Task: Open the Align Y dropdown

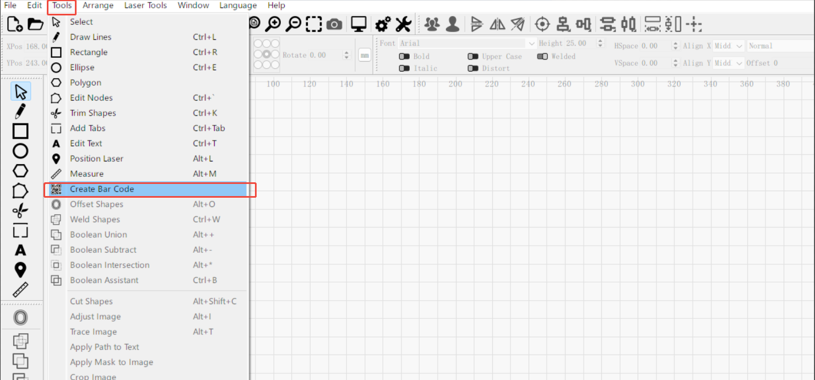Action: point(729,63)
